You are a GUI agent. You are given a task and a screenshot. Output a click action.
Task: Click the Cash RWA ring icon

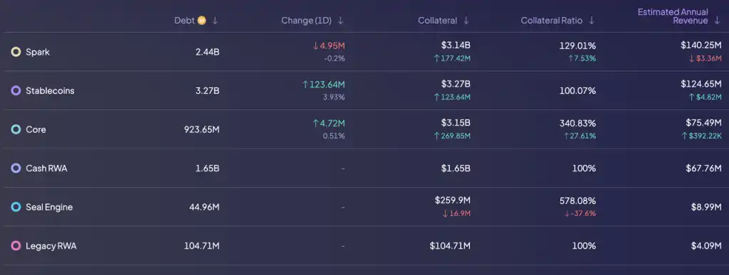point(16,168)
